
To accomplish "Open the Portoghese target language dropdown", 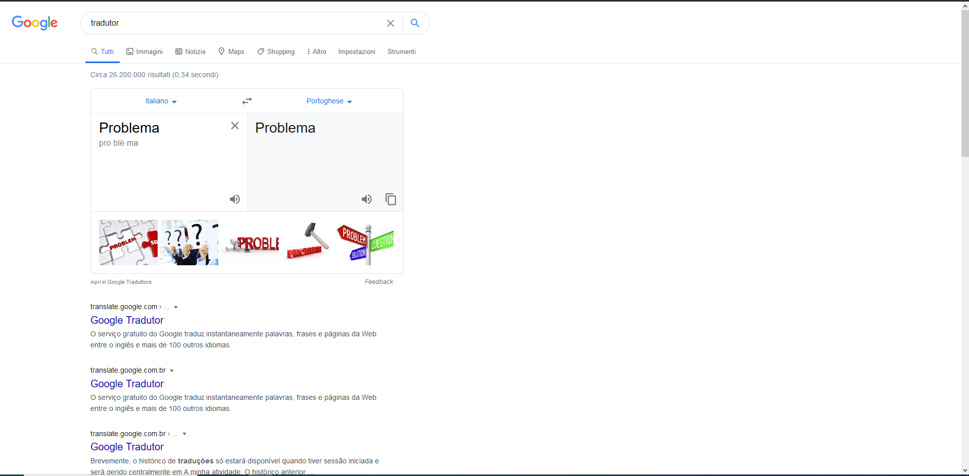I will pyautogui.click(x=329, y=101).
